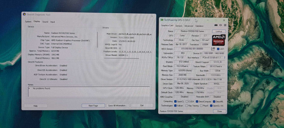Click the AMD CrossFire Disabled value

(x=184, y=97)
